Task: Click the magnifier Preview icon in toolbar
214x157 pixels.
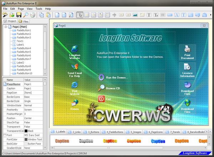Action: pos(26,15)
